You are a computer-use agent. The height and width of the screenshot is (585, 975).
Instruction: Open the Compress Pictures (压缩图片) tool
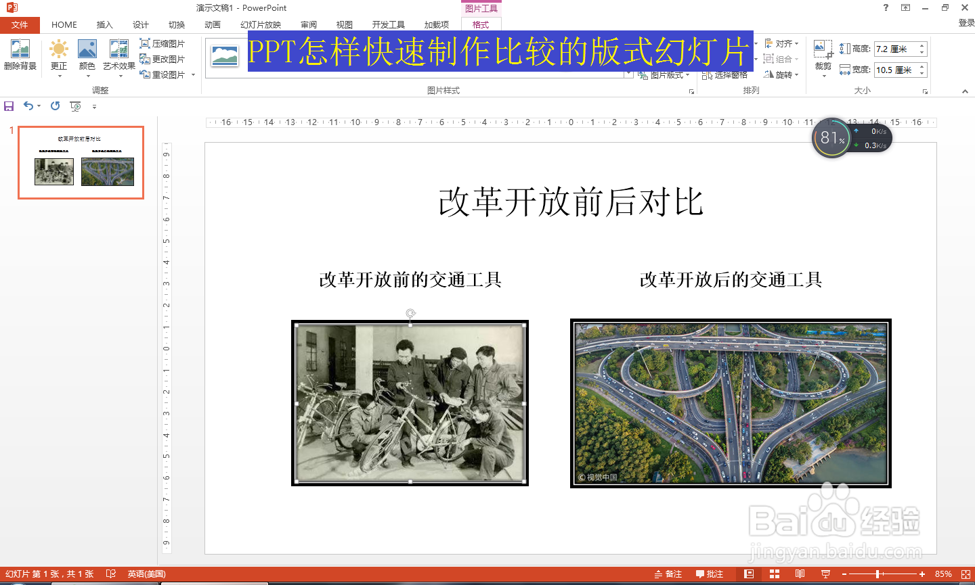tap(165, 43)
